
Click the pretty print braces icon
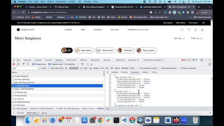[x=107, y=108]
